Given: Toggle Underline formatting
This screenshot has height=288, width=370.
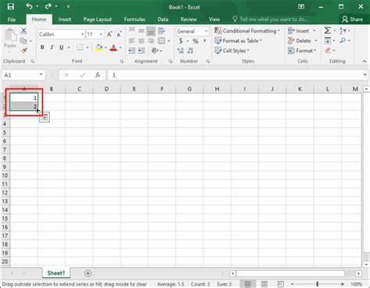Looking at the screenshot, I should click(x=62, y=48).
